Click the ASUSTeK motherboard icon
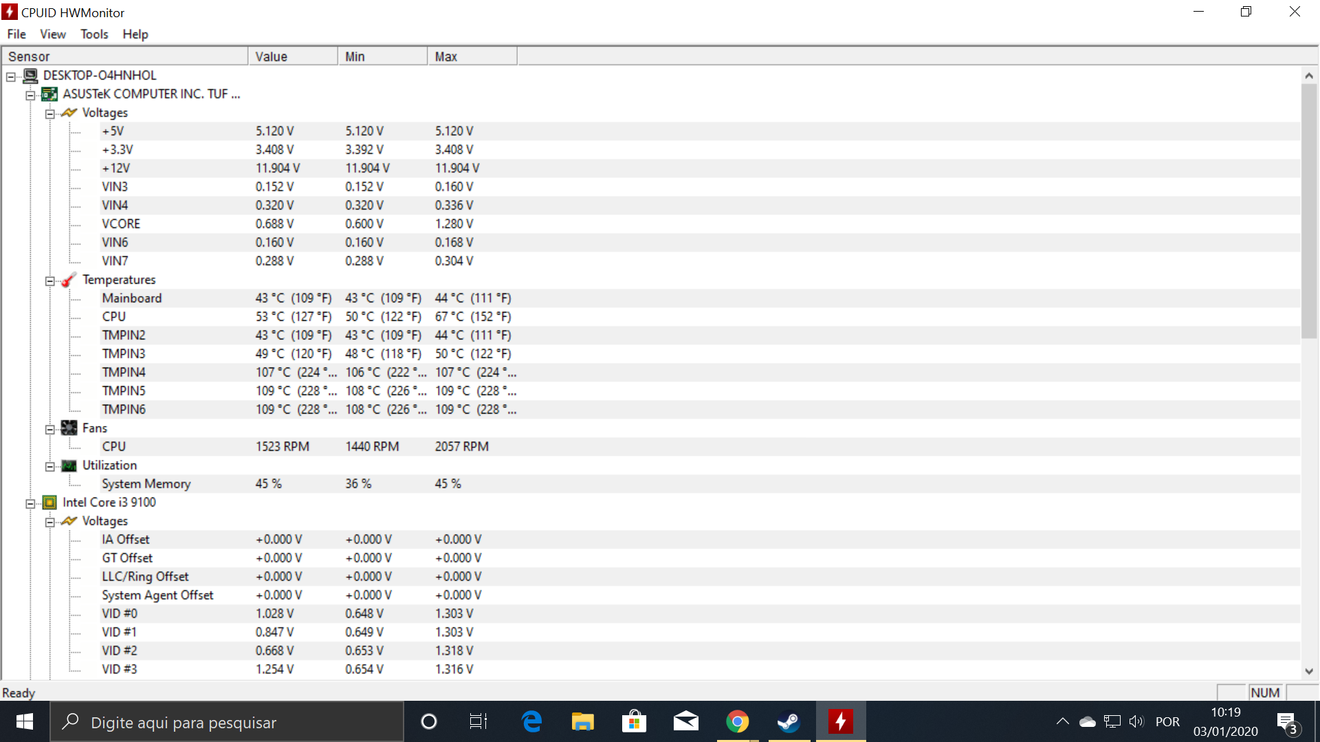Viewport: 1320px width, 742px height. click(x=49, y=94)
